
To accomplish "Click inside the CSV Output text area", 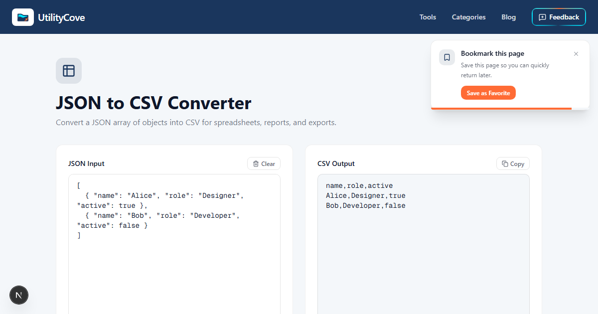I will [424, 244].
